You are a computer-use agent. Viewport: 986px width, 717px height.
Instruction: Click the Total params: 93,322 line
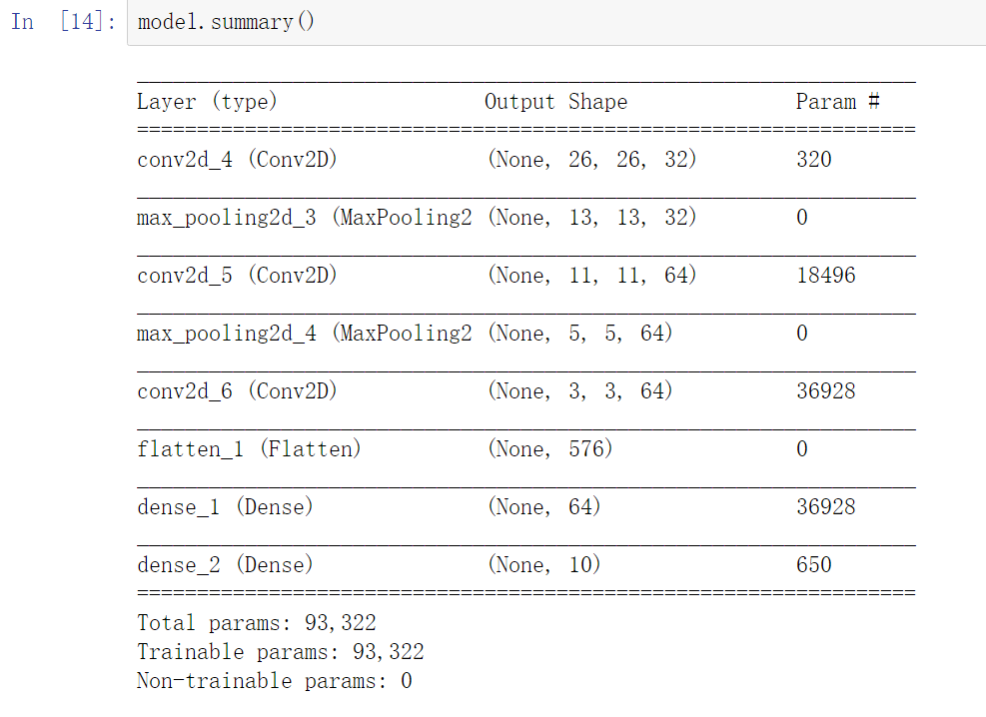[256, 623]
